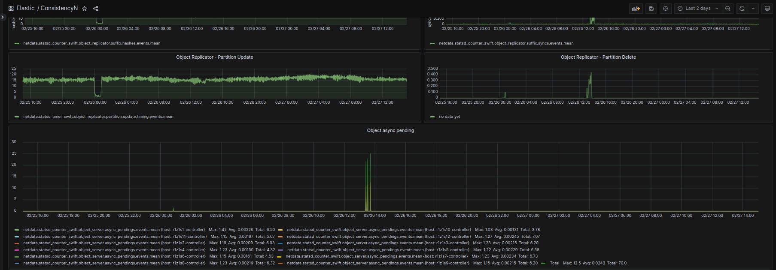Zoom out the time range
776x270 pixels.
[x=727, y=9]
